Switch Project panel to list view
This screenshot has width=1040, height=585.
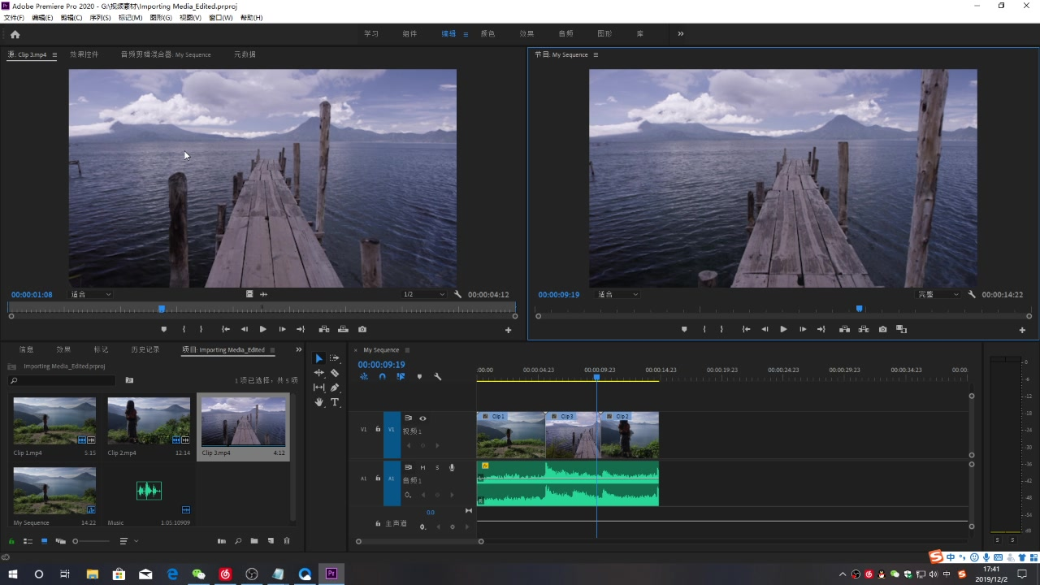pyautogui.click(x=28, y=541)
